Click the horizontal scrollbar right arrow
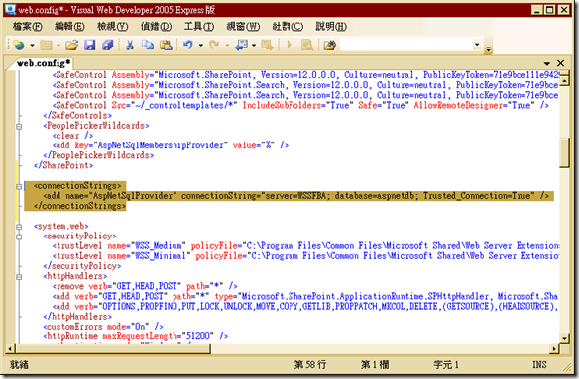This screenshot has height=379, width=579. pyautogui.click(x=554, y=348)
